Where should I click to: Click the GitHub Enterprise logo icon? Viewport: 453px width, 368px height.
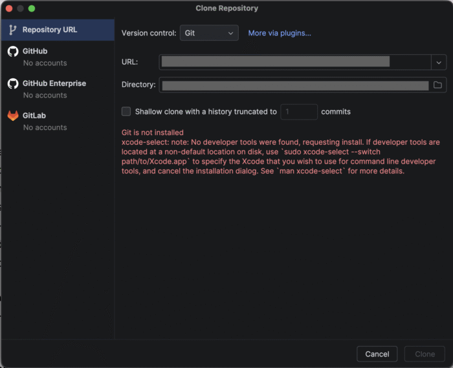tap(13, 83)
